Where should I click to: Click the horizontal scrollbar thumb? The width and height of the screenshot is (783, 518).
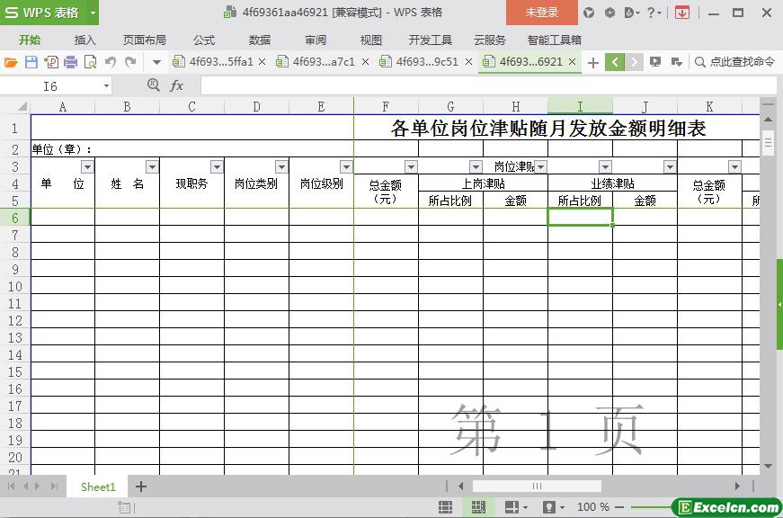[x=537, y=487]
